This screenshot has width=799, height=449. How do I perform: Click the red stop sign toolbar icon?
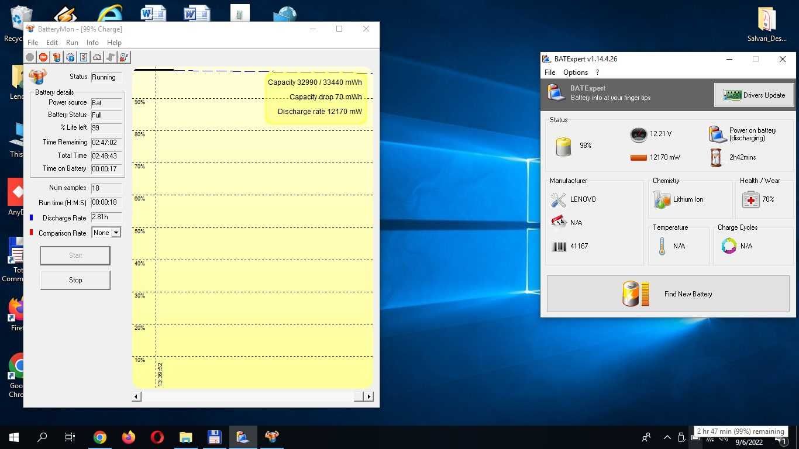pyautogui.click(x=43, y=57)
